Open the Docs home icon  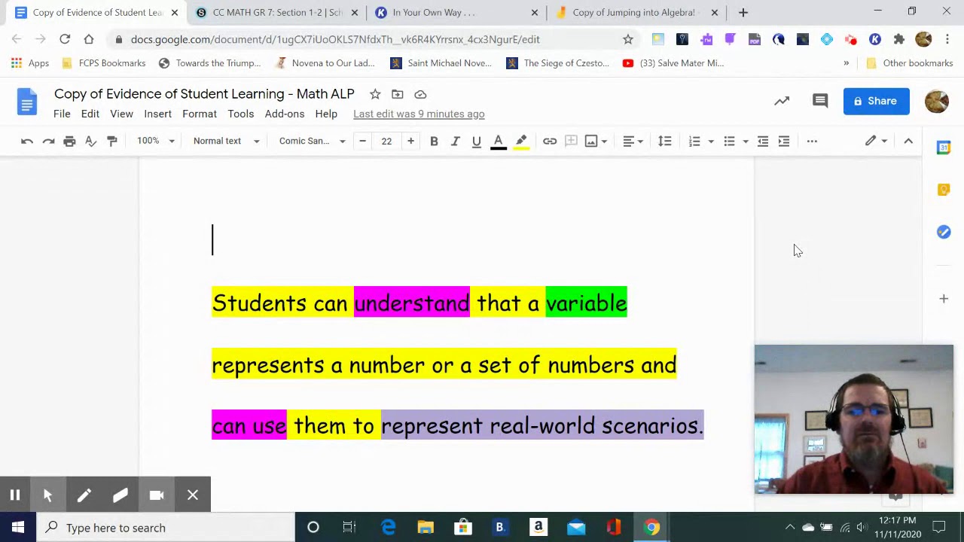point(27,102)
